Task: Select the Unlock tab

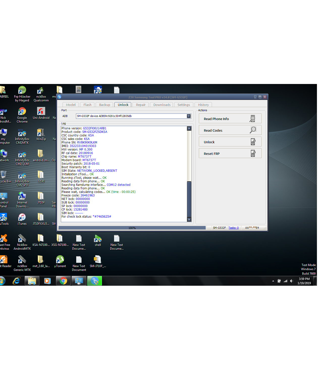Action: 123,105
